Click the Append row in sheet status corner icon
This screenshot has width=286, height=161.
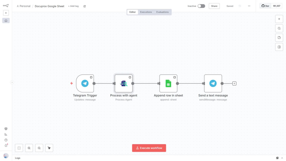174,77
